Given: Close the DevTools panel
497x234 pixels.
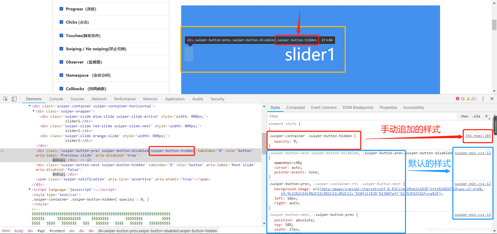Looking at the screenshot, I should pos(492,99).
